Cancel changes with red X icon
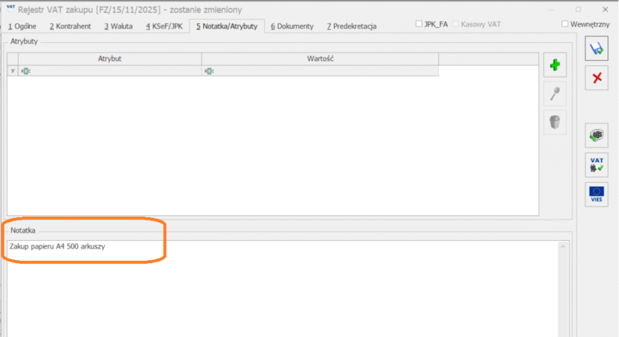619x337 pixels. coord(597,78)
